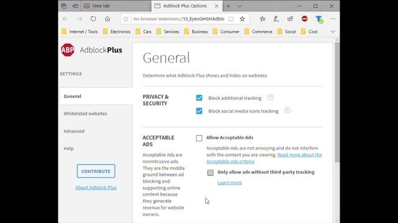The image size is (398, 223).
Task: Toggle reading view icon in address bar
Action: click(231, 19)
